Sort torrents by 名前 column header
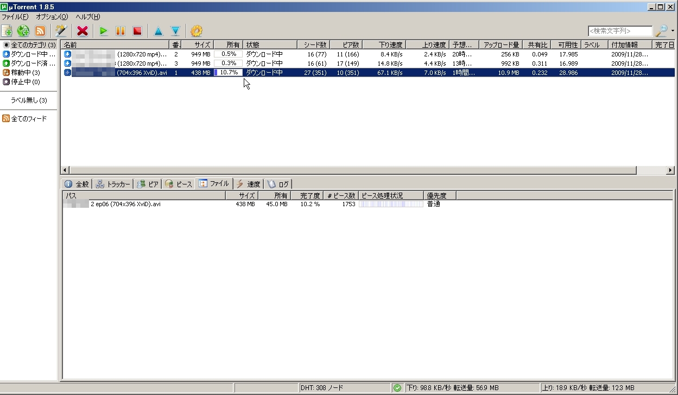 pyautogui.click(x=115, y=44)
